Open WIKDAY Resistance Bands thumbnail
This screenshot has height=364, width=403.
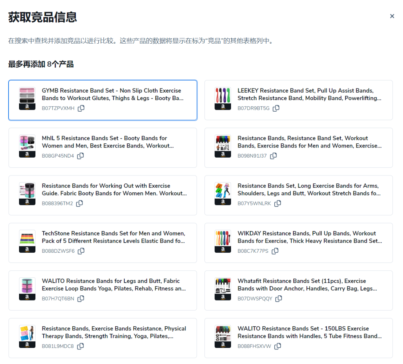(x=223, y=241)
